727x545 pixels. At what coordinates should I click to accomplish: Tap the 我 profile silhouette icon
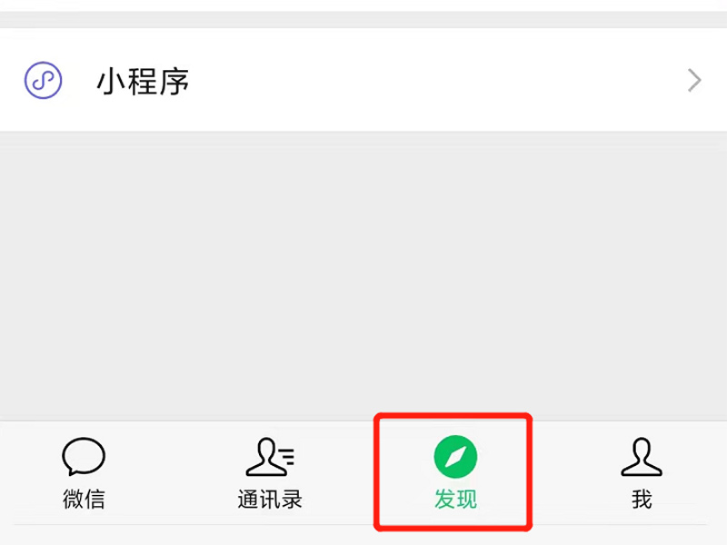642,457
